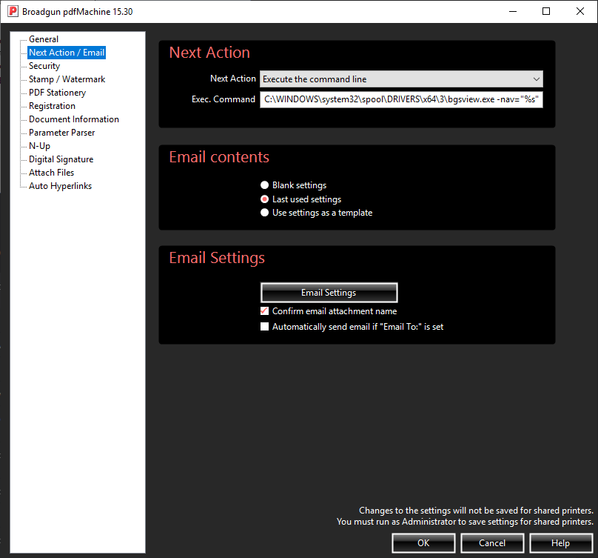Select Security in the settings tree
Screen dimensions: 598x558
(x=44, y=66)
